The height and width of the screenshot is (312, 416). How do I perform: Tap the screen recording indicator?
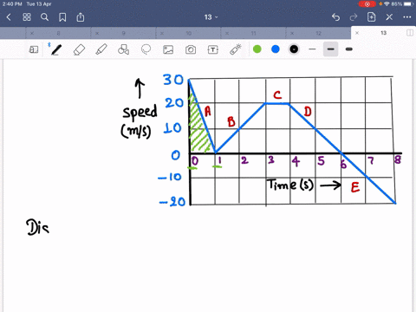[367, 4]
